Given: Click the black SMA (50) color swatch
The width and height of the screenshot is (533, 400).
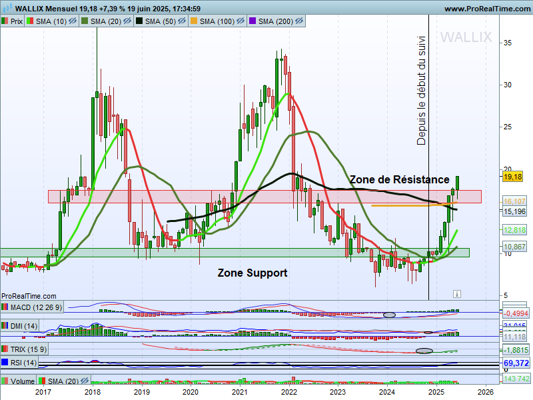Looking at the screenshot, I should 139,21.
